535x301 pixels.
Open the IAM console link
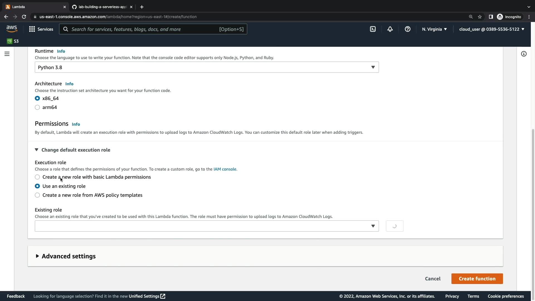coord(225,169)
